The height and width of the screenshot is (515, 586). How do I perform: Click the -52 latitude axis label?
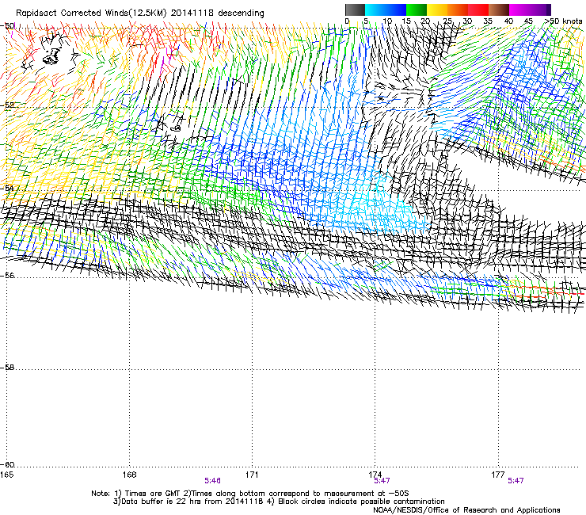(7, 105)
